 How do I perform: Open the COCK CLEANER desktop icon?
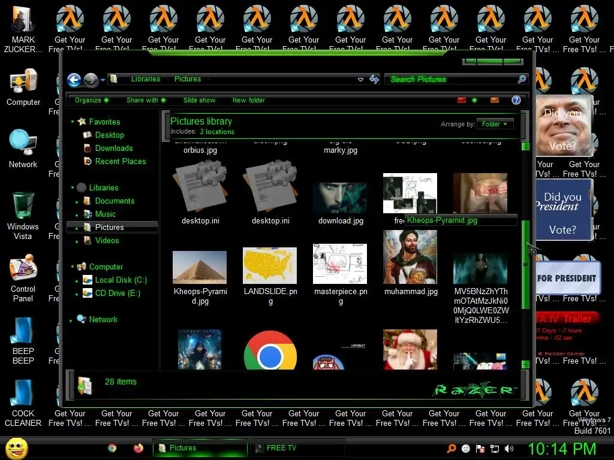tap(23, 403)
